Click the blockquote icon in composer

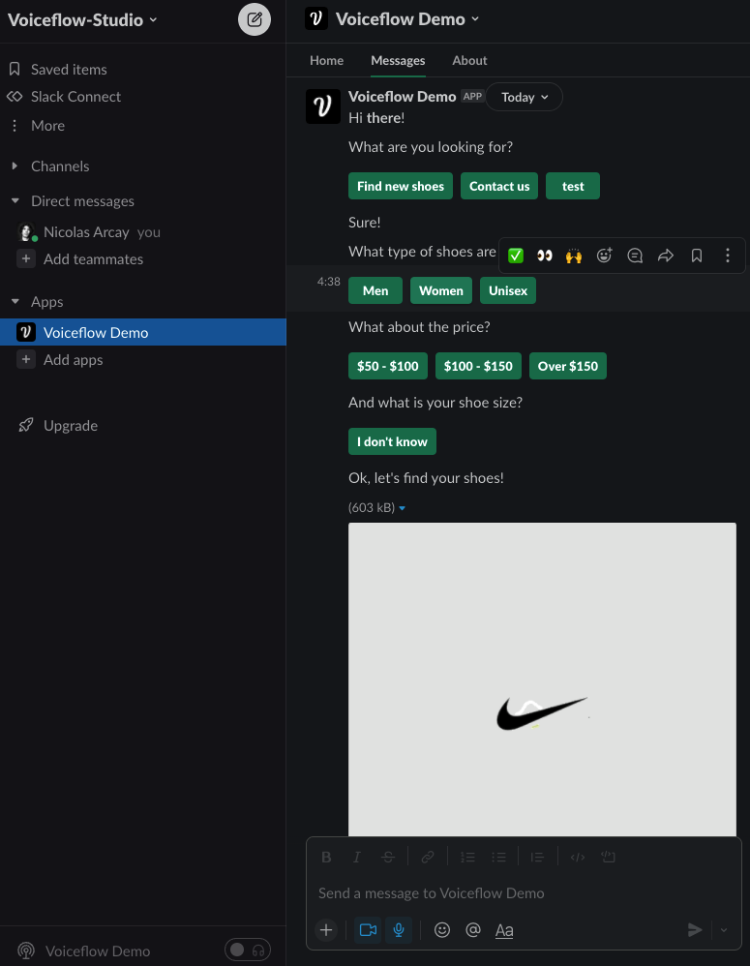pyautogui.click(x=537, y=857)
